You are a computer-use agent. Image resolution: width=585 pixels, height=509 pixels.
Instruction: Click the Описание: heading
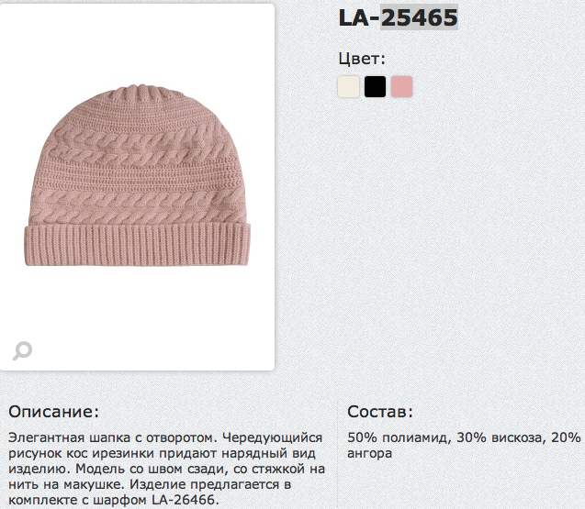point(54,412)
